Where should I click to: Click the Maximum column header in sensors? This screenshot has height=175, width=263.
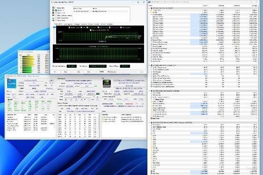pos(237,6)
